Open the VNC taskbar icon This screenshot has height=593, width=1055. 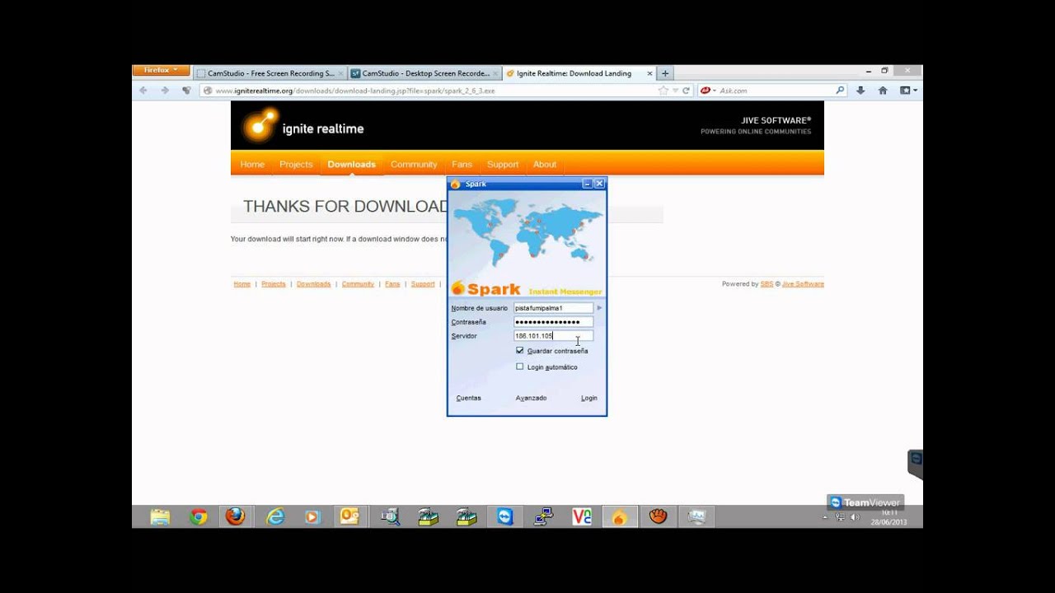tap(582, 516)
